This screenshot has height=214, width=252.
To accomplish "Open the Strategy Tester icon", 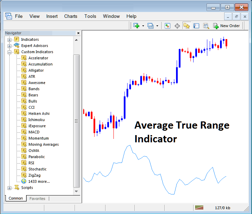I will [x=206, y=26].
